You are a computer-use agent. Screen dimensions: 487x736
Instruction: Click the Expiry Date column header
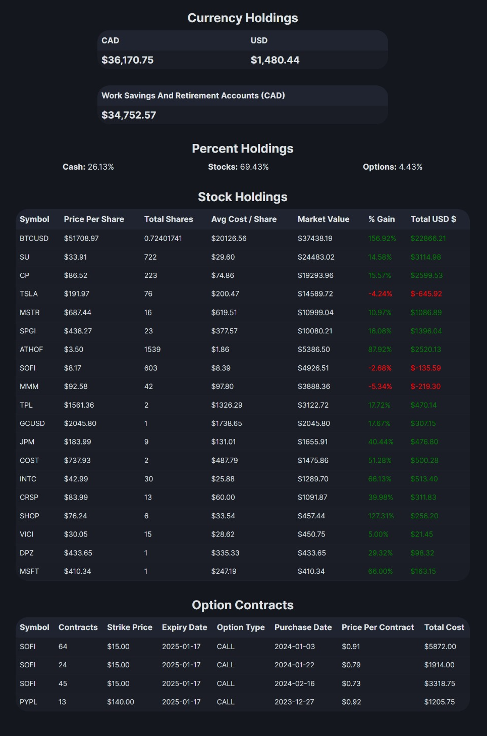point(184,627)
